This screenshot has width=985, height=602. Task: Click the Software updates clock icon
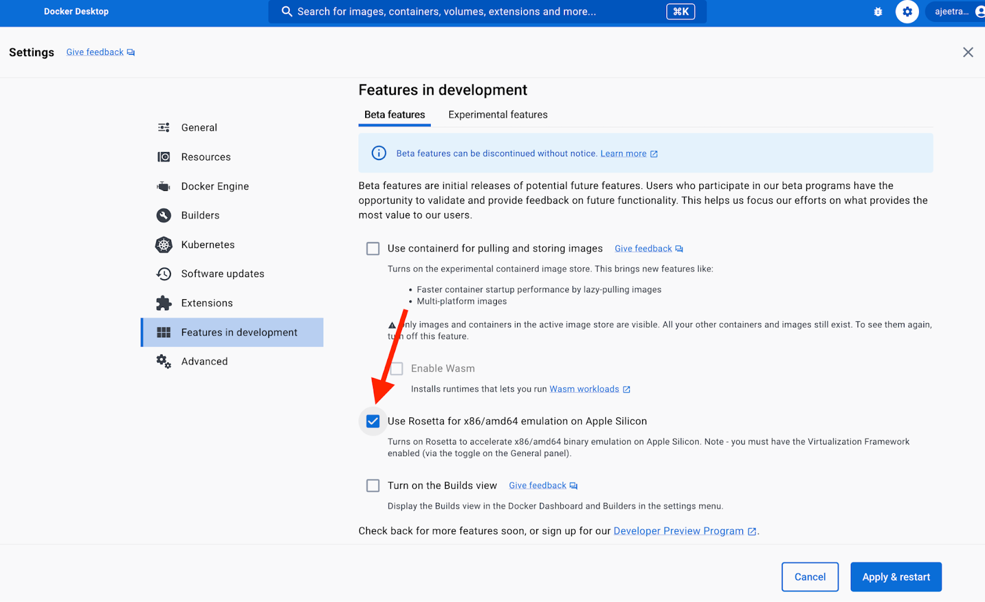point(164,274)
